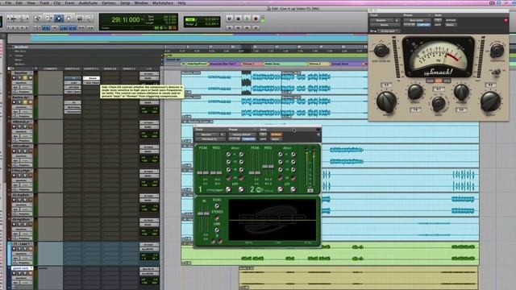
Task: Select the Pencil tool
Action: click(89, 19)
